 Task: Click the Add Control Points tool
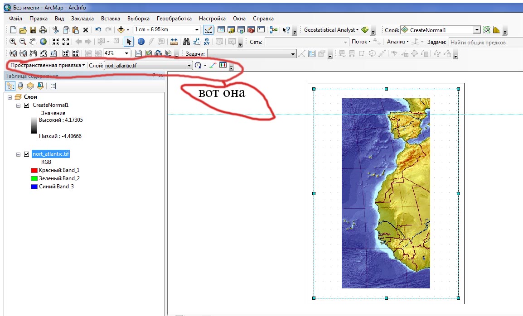tap(213, 65)
